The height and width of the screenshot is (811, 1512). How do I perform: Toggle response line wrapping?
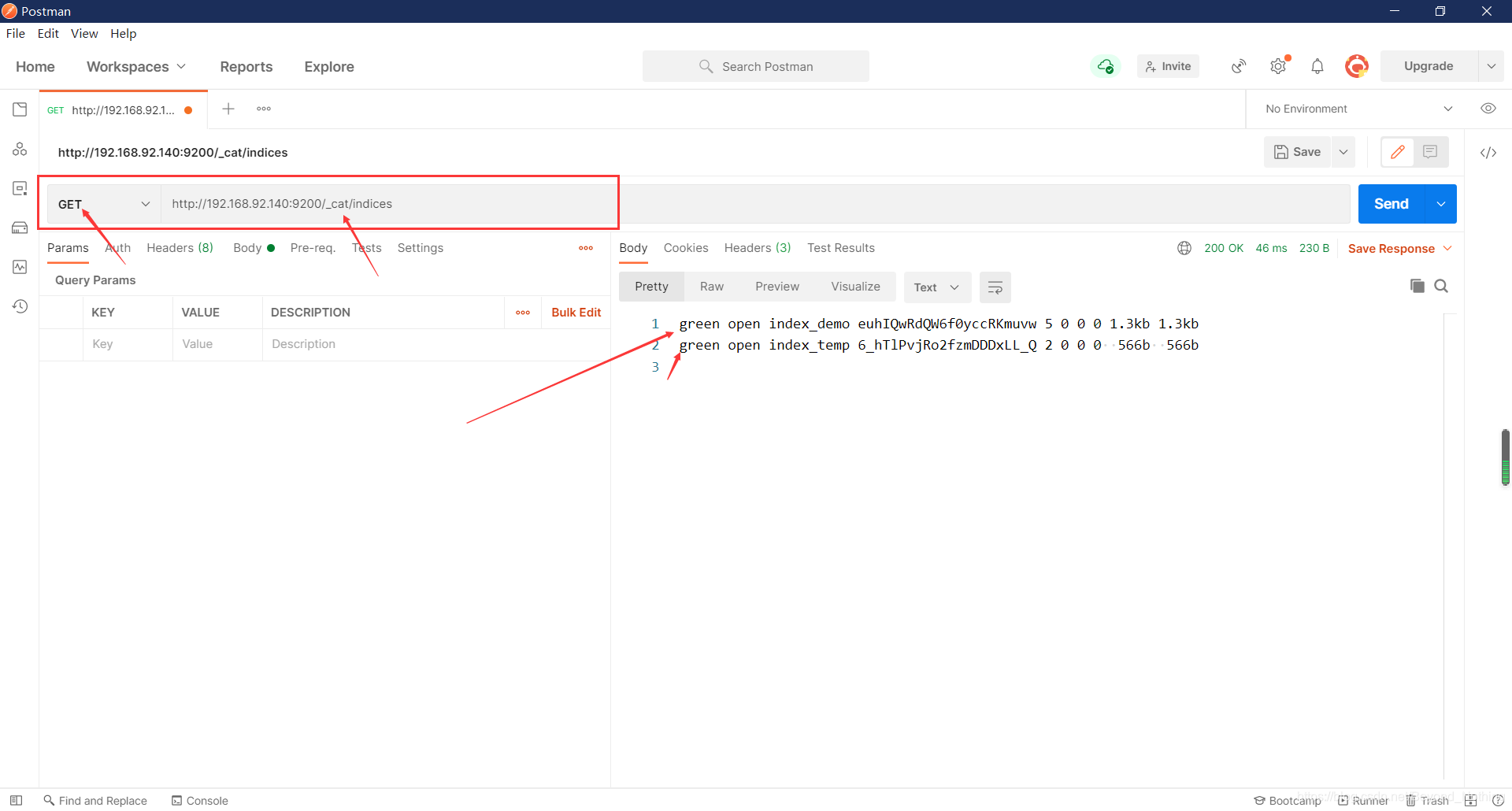[x=995, y=287]
